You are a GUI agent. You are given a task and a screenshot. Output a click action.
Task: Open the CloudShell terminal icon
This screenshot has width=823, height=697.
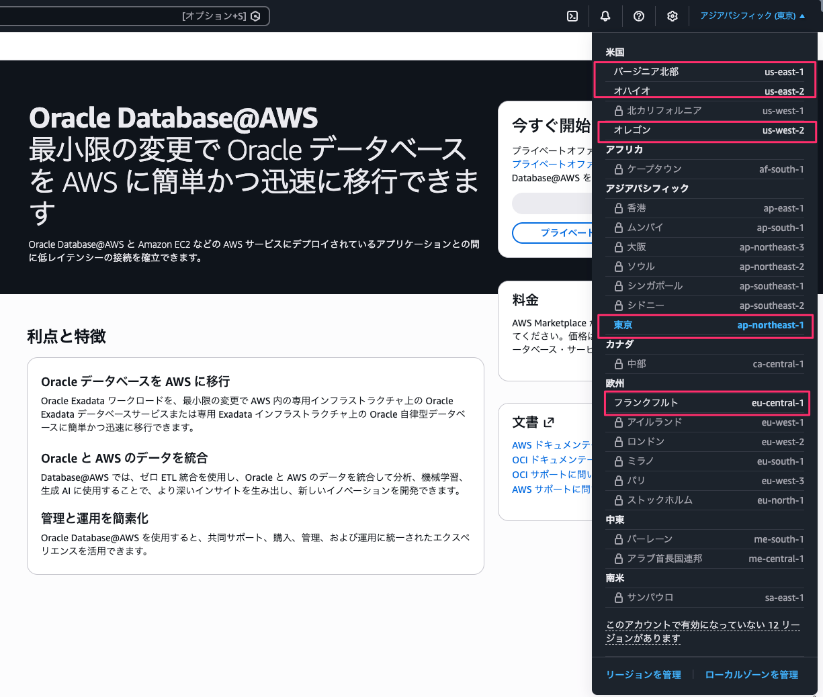[x=572, y=15]
